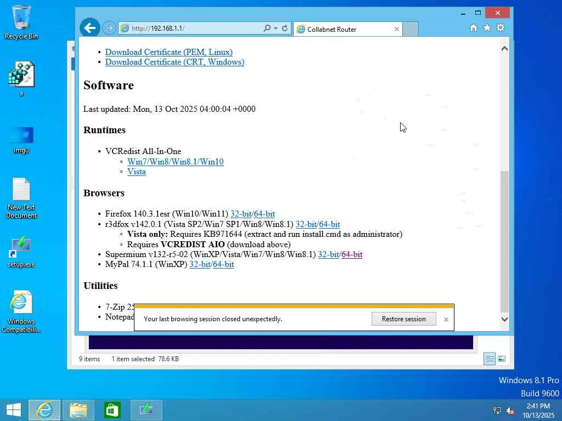The height and width of the screenshot is (421, 562).
Task: Dismiss the session restore notification
Action: 446,320
